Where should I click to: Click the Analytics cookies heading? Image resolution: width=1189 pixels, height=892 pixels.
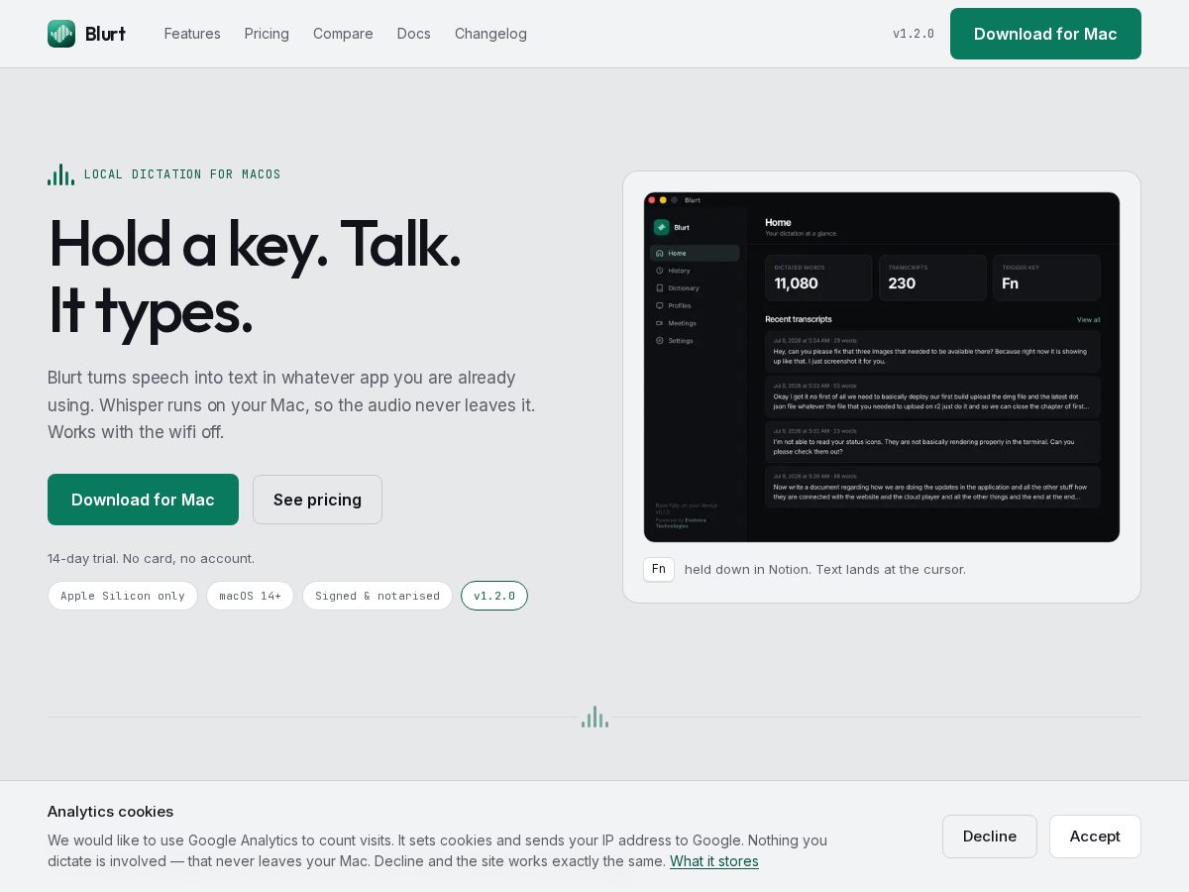110,812
